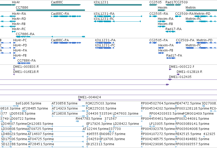
Task: Click the l(3)L1231-PC protein label
Action: [x=105, y=45]
